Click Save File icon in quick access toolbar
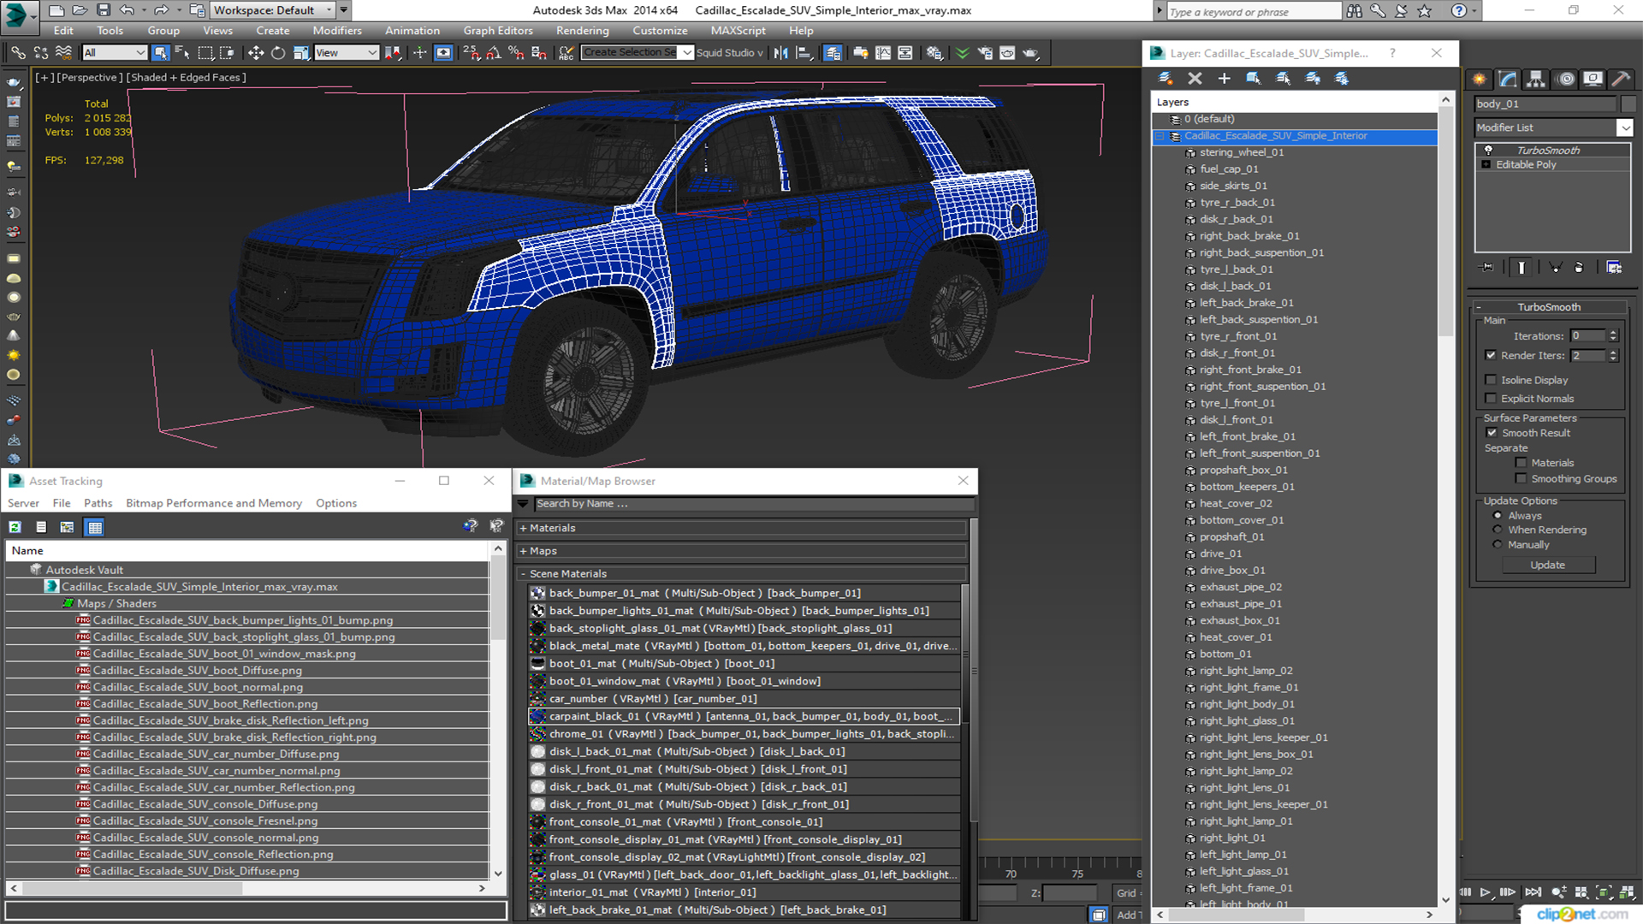1643x924 pixels. point(103,10)
